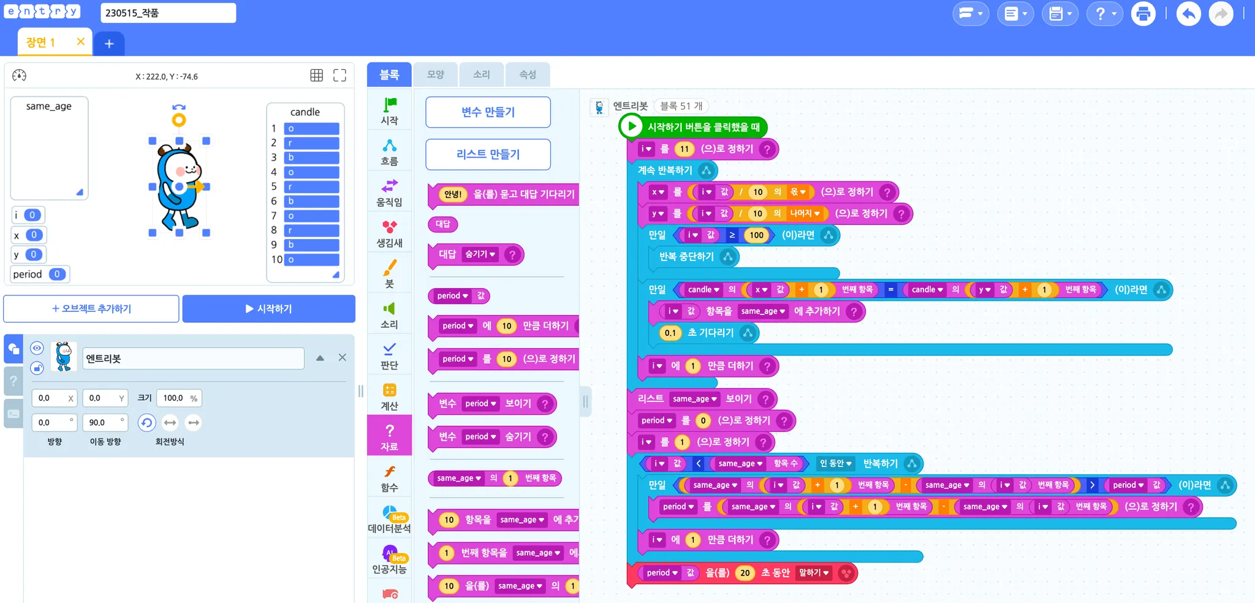Click the object size percentage field

click(x=179, y=398)
